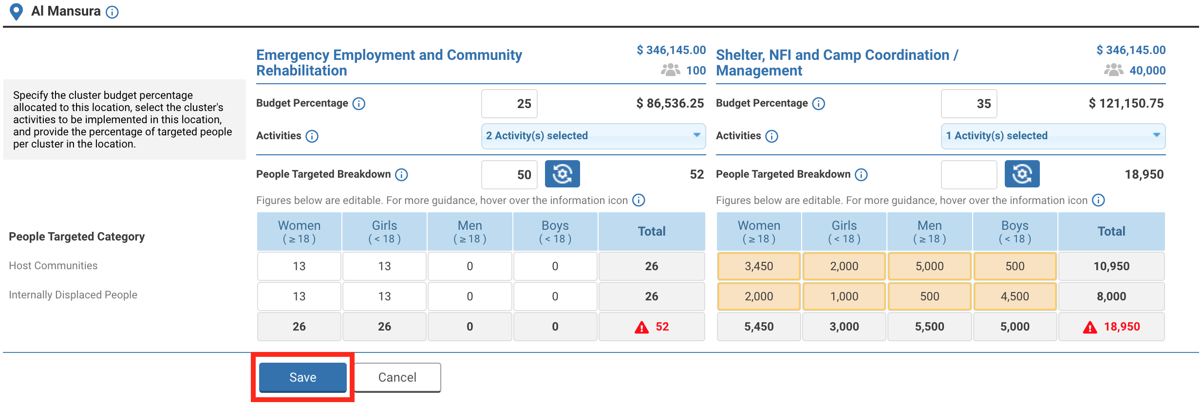Edit Shelter Host Communities Girls field 2,000
The image size is (1203, 406).
tap(844, 266)
